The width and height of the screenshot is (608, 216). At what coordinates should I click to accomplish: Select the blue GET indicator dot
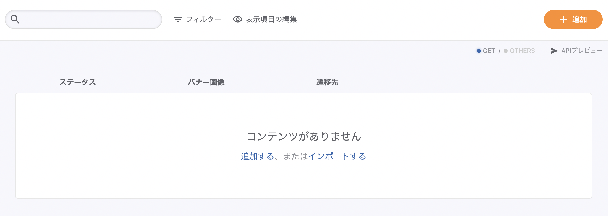point(479,51)
